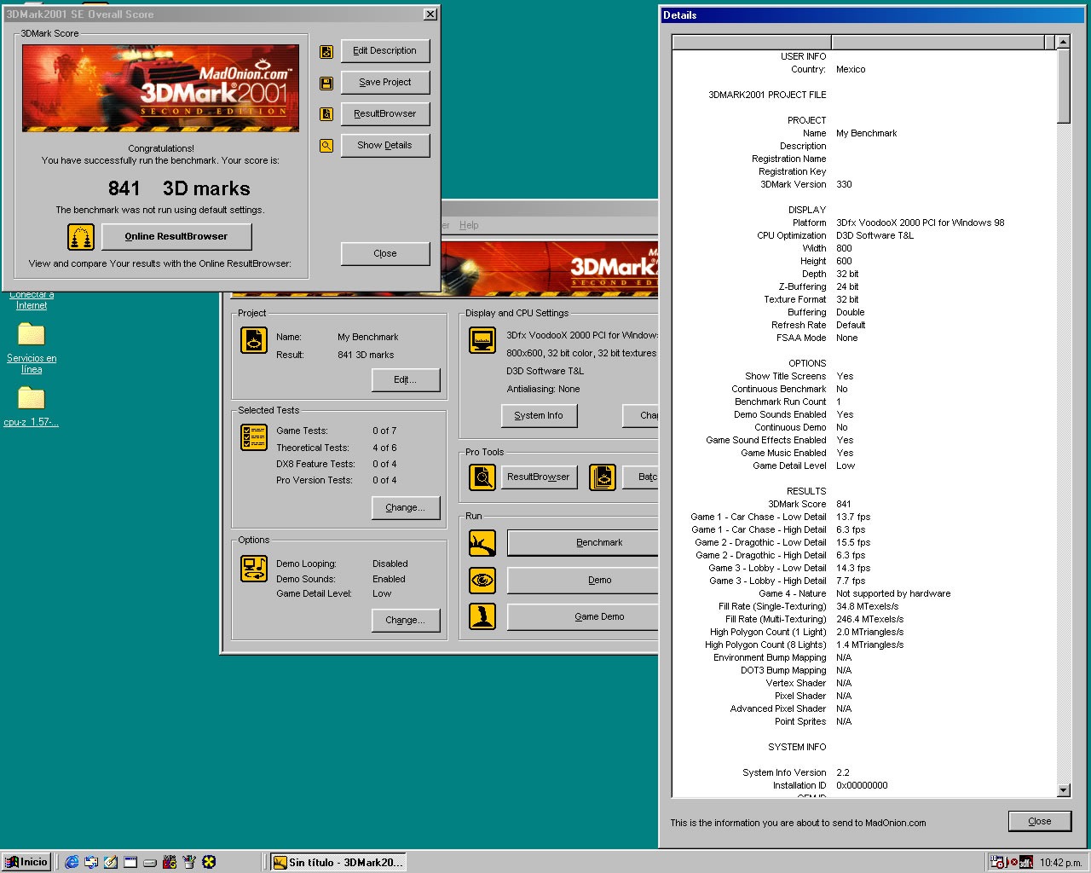Click the Conectar a Internet desktop link

(32, 299)
